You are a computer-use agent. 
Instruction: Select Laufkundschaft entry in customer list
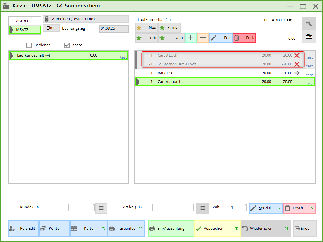(x=68, y=55)
